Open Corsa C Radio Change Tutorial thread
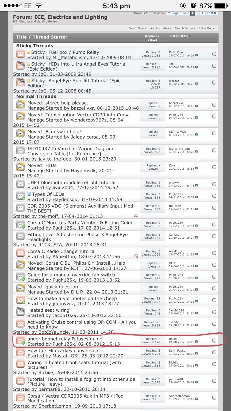The image size is (231, 411). [x=61, y=251]
